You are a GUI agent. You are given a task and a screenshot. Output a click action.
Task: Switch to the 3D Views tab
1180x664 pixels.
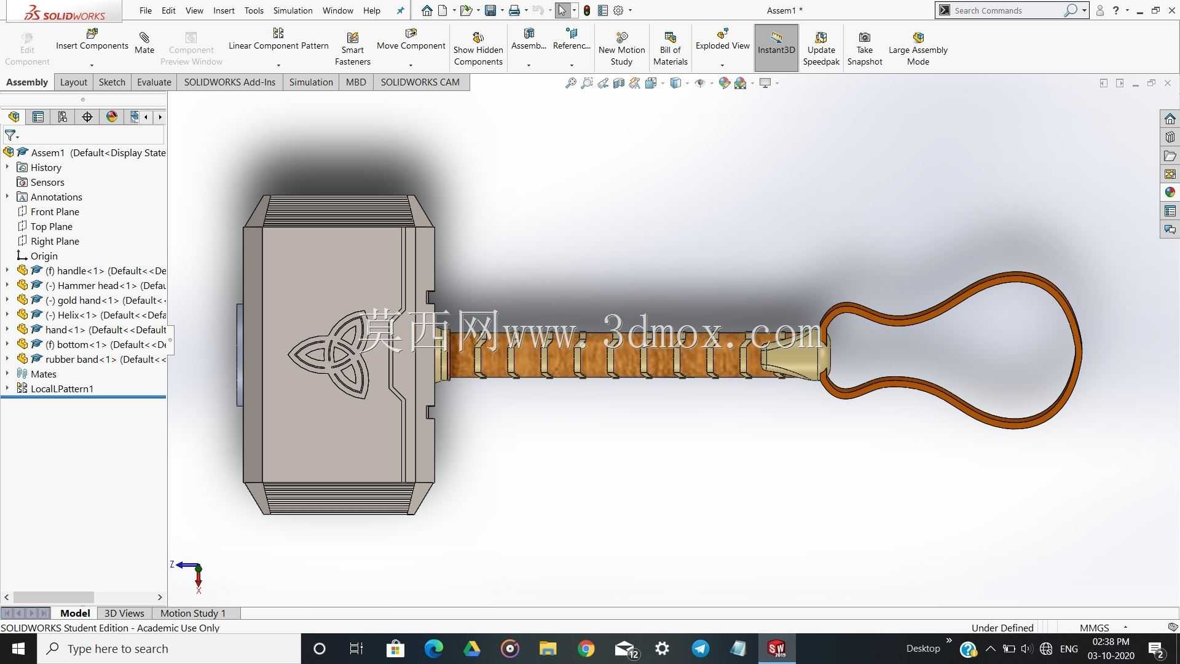(124, 613)
